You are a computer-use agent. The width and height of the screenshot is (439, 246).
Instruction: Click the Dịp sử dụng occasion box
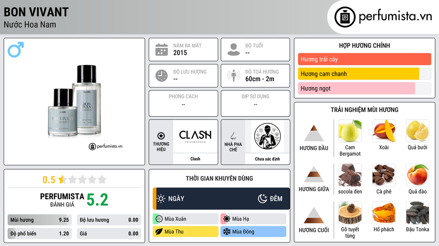click(256, 103)
